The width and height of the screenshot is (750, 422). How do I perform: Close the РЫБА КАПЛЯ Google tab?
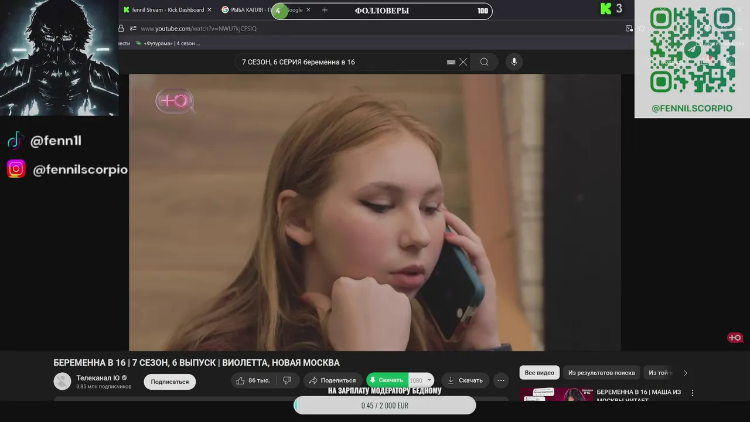coord(308,10)
